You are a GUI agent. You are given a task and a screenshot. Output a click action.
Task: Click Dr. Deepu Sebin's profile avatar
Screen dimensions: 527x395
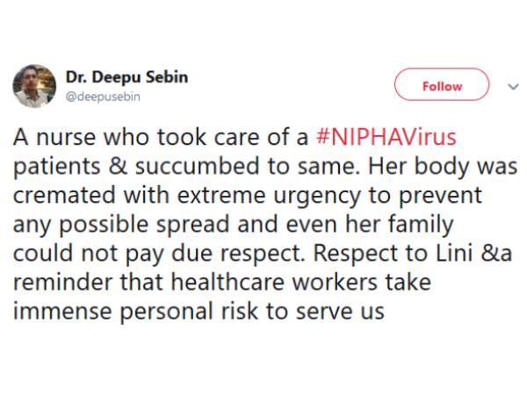tap(34, 85)
